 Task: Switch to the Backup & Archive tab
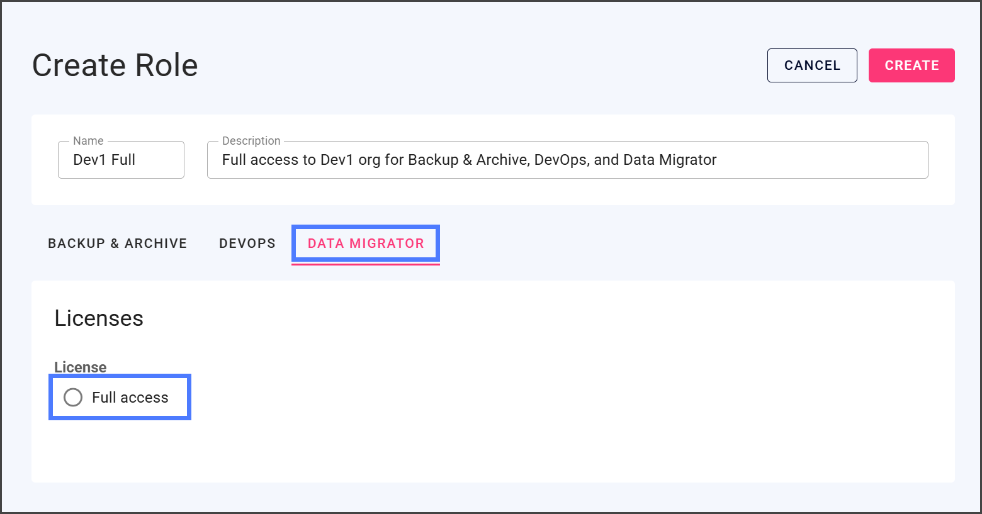pos(118,243)
